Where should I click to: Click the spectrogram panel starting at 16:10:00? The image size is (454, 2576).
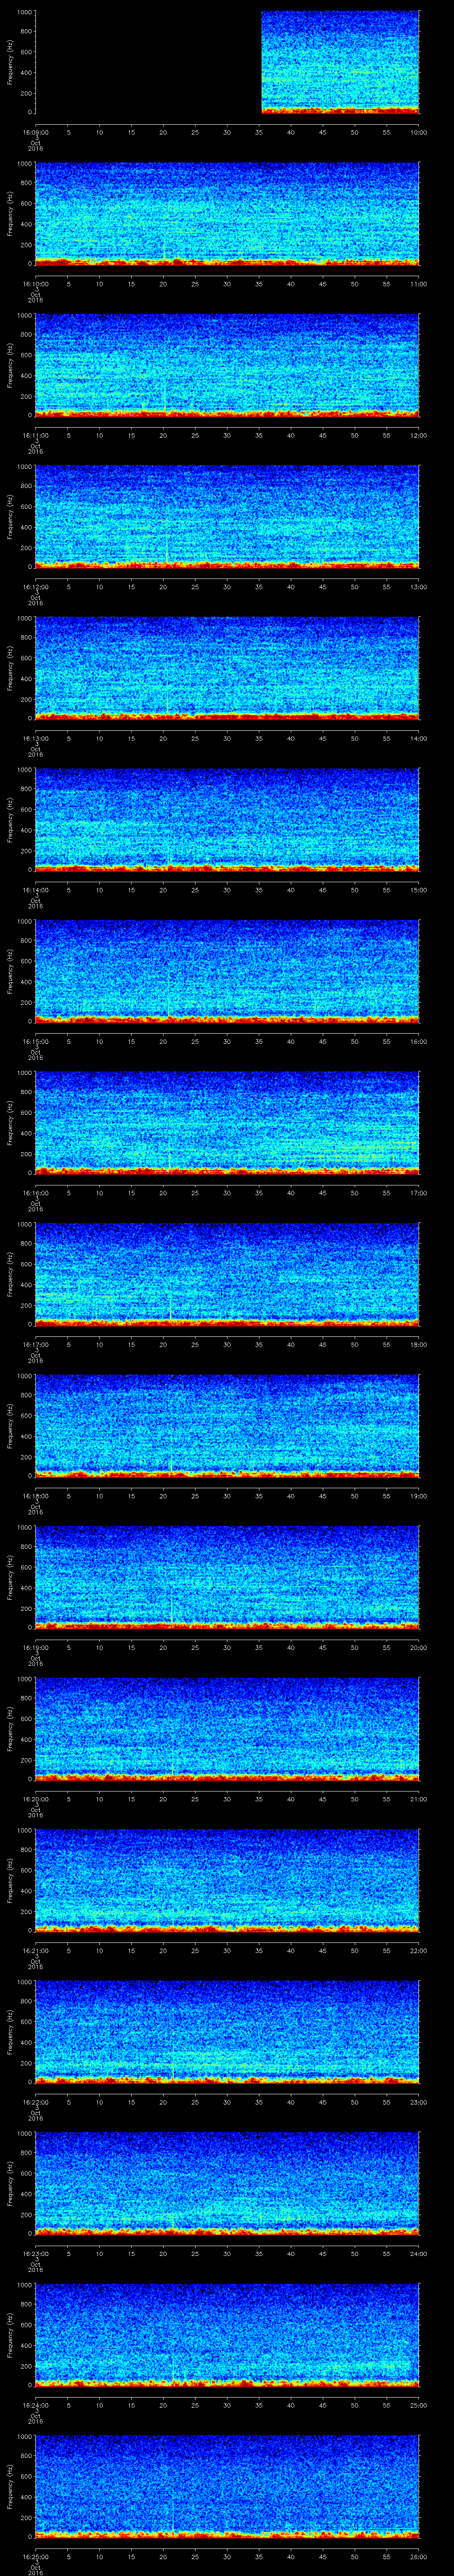point(227,214)
